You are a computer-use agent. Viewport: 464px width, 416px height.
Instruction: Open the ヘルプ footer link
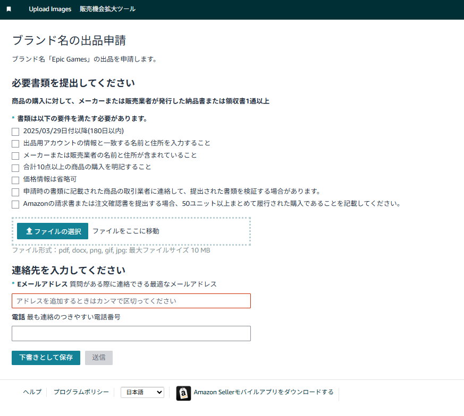click(32, 392)
